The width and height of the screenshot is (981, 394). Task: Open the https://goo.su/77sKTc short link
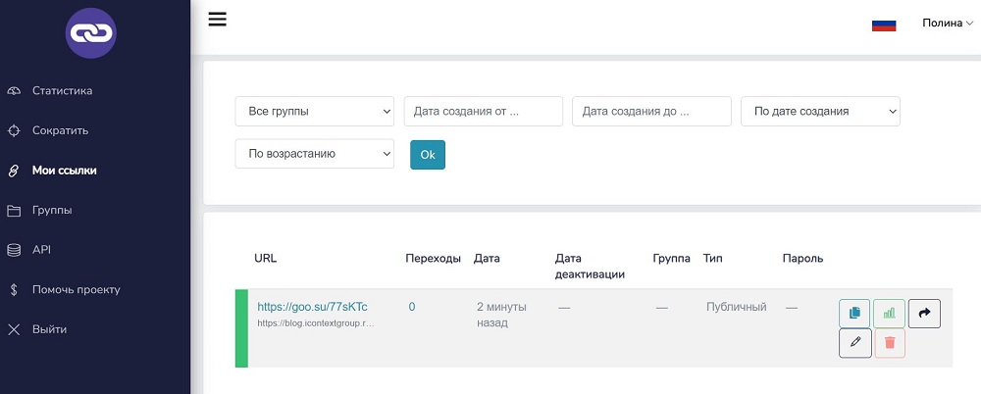click(312, 307)
